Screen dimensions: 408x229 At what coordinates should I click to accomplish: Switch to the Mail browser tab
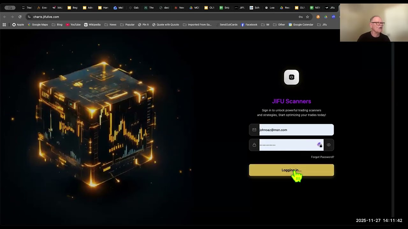(119, 8)
